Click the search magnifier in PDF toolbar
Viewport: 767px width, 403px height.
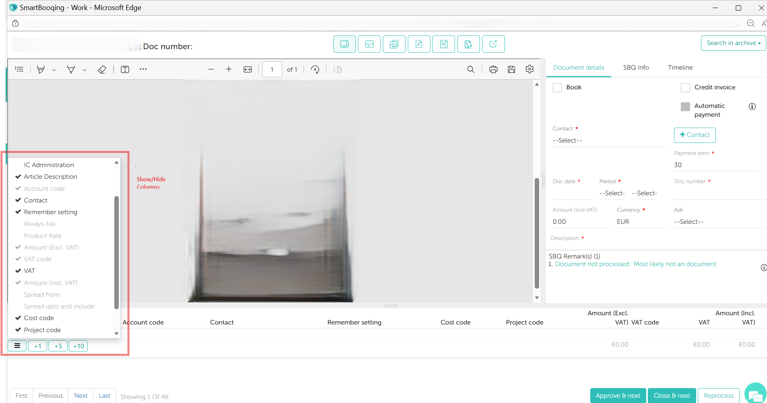tap(470, 70)
